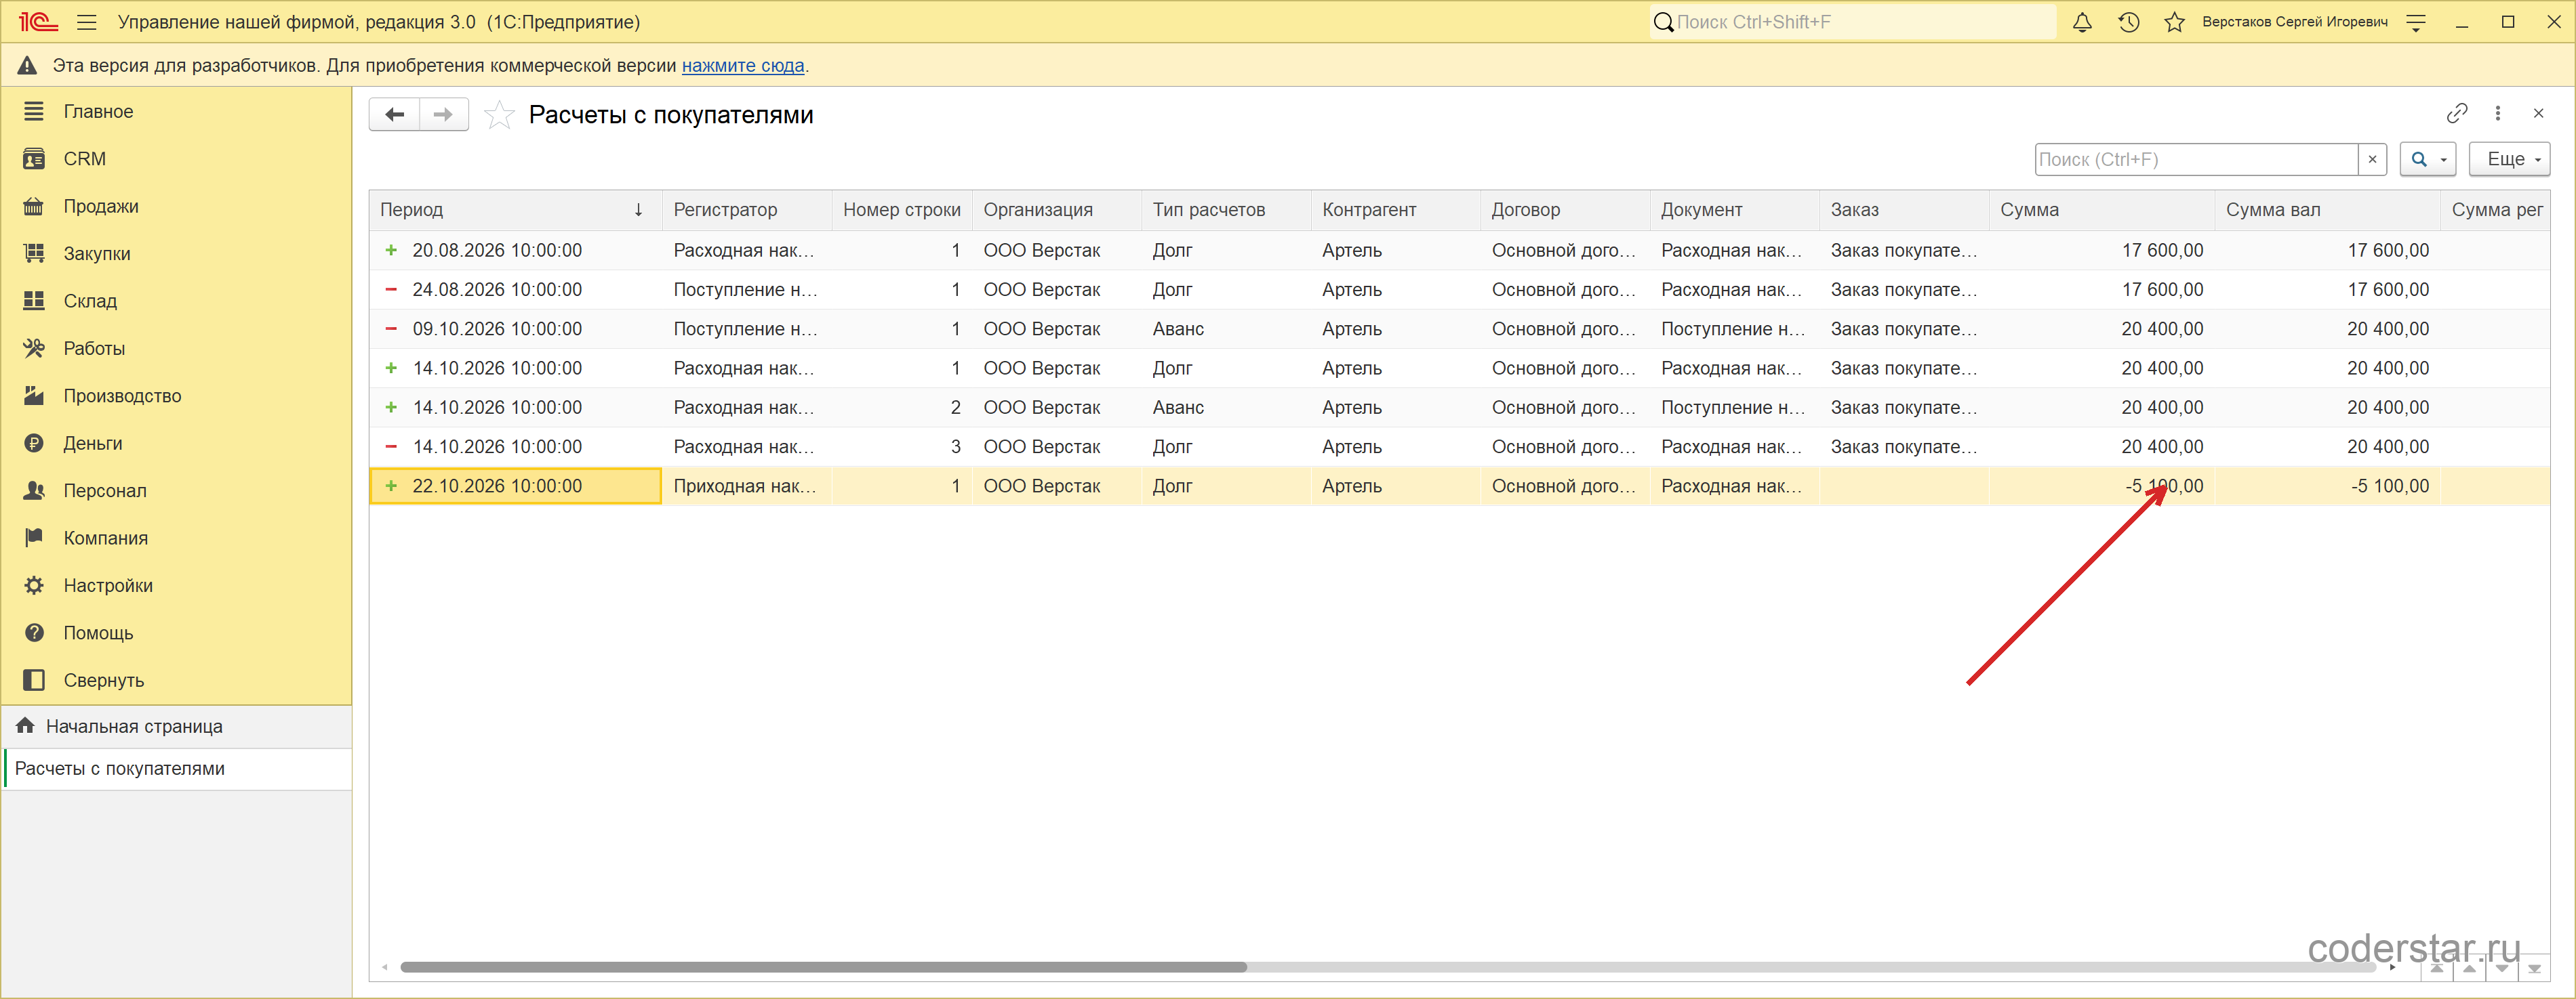Click into Поиск (Ctrl+F) field
Screen dimensions: 2576x999
(x=2196, y=160)
